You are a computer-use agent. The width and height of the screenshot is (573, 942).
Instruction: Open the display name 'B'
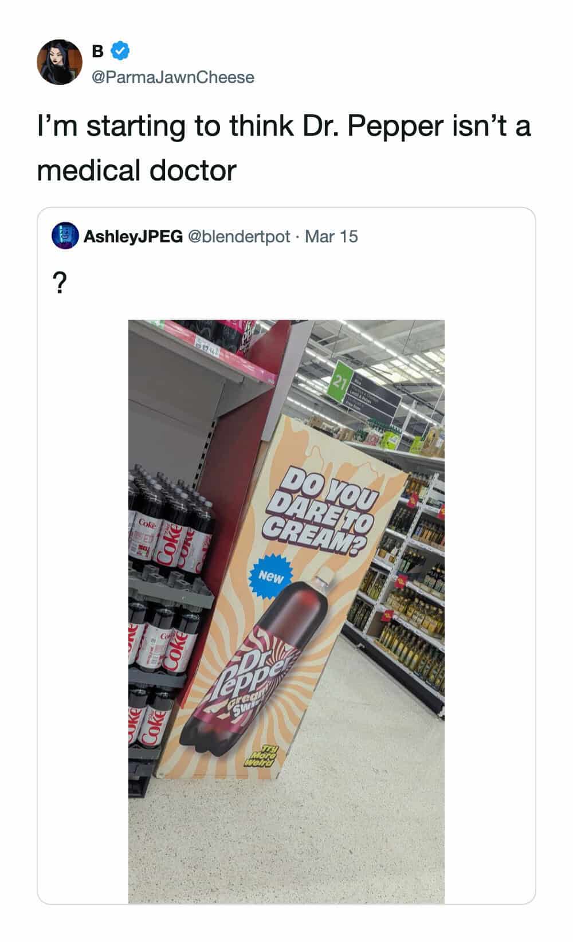(x=98, y=52)
